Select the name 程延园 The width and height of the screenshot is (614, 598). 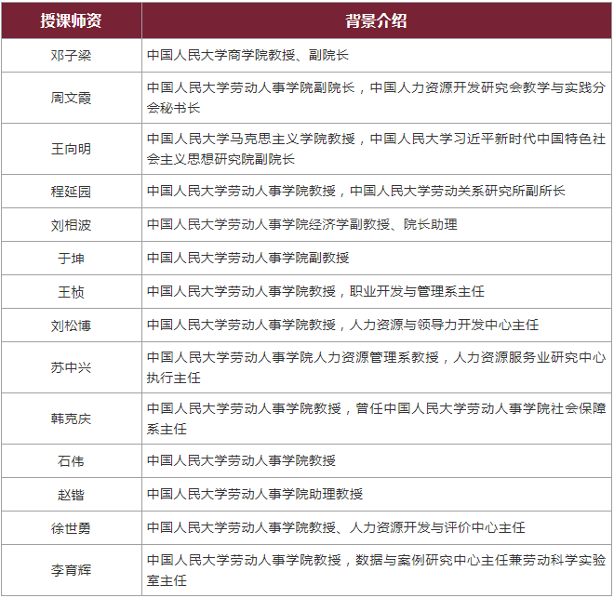pyautogui.click(x=71, y=192)
